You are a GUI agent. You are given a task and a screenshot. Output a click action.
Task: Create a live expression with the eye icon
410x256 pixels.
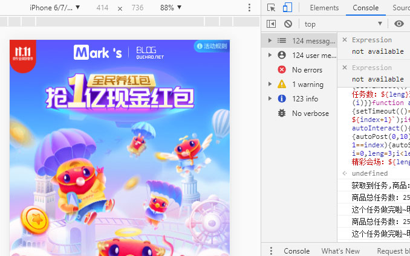pos(399,24)
